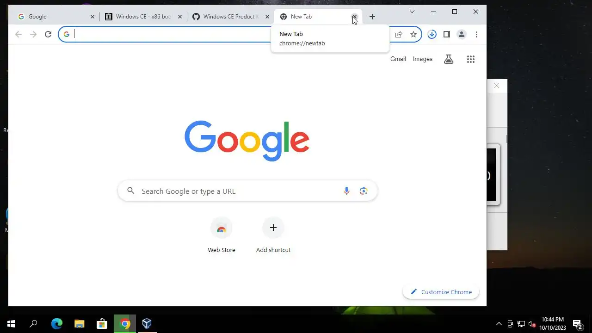Close the Windows CE Product tab
Image resolution: width=592 pixels, height=333 pixels.
tap(267, 17)
